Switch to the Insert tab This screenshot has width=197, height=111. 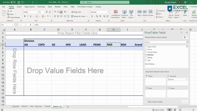click(x=19, y=7)
